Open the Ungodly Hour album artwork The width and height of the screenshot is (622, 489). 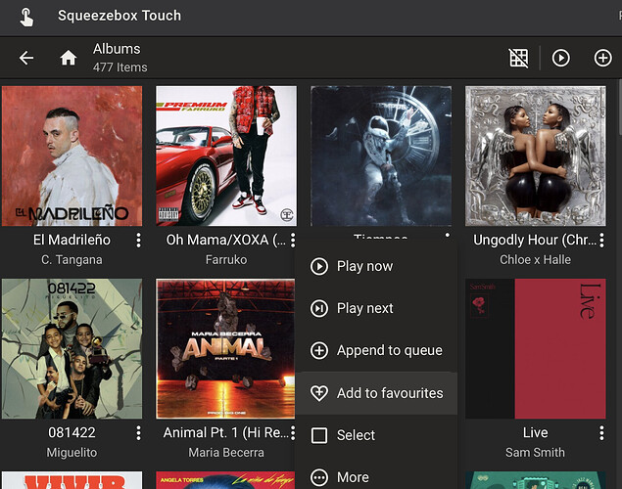pos(535,156)
